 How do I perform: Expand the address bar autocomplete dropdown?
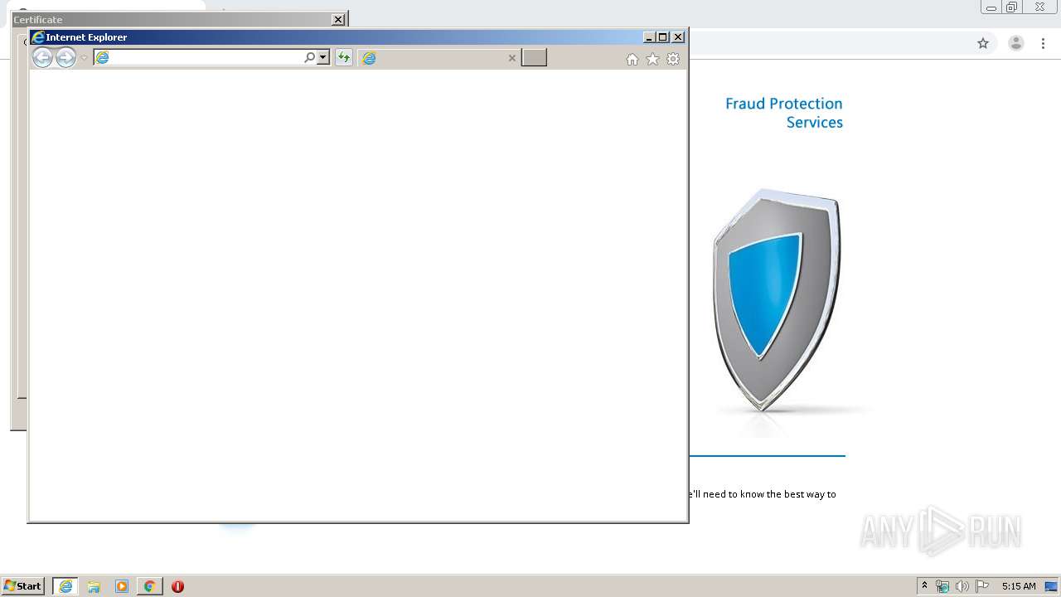click(323, 57)
